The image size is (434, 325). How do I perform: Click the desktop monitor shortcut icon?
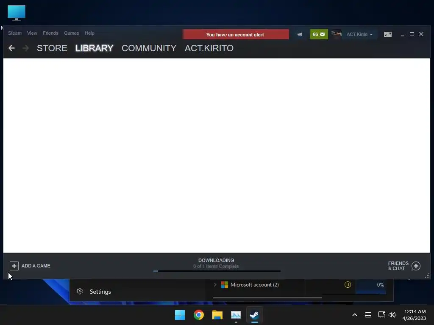(17, 13)
